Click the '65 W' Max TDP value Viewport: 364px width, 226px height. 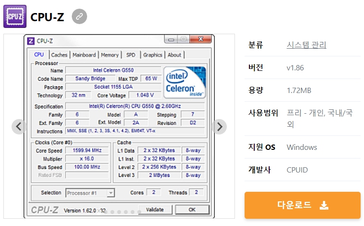click(x=151, y=79)
